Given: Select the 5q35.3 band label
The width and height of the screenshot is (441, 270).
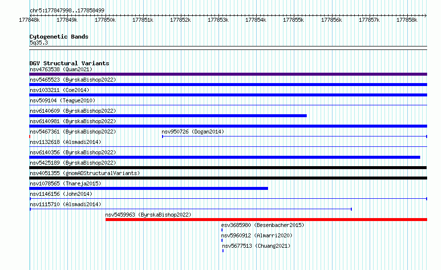Looking at the screenshot, I should click(39, 43).
